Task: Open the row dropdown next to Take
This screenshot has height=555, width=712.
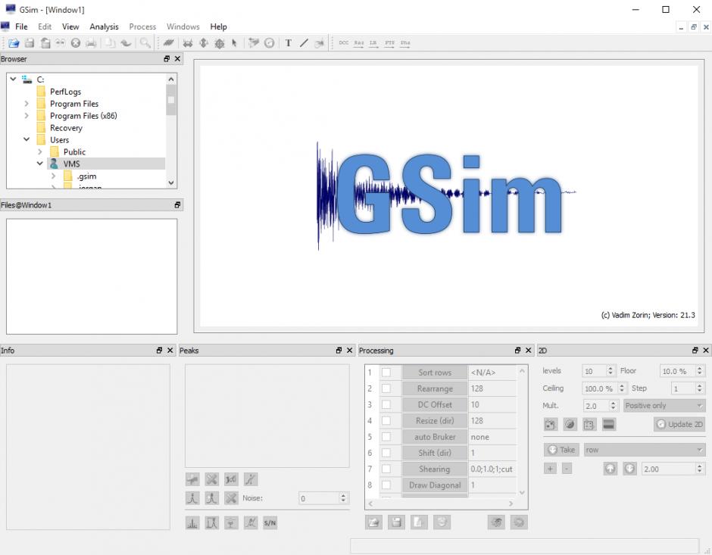Action: click(x=645, y=450)
